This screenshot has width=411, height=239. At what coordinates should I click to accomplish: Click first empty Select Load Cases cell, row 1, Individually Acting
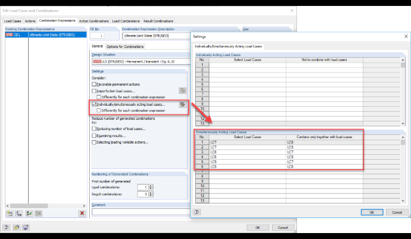click(x=248, y=65)
